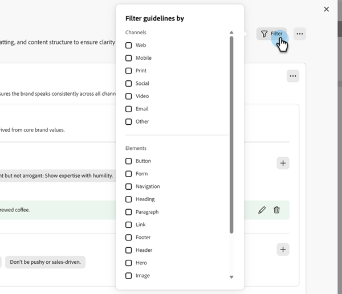Click the lower plus icon to add an item
The height and width of the screenshot is (294, 342).
point(283,250)
